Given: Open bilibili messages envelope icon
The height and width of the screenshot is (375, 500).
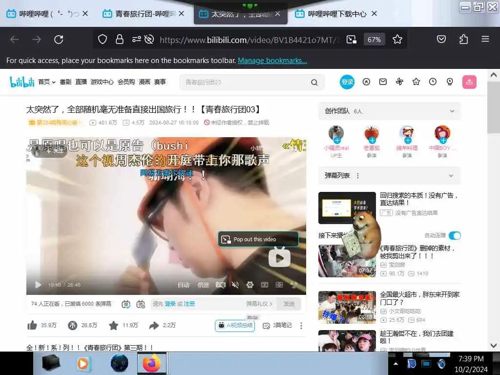Looking at the screenshot, I should [x=383, y=82].
